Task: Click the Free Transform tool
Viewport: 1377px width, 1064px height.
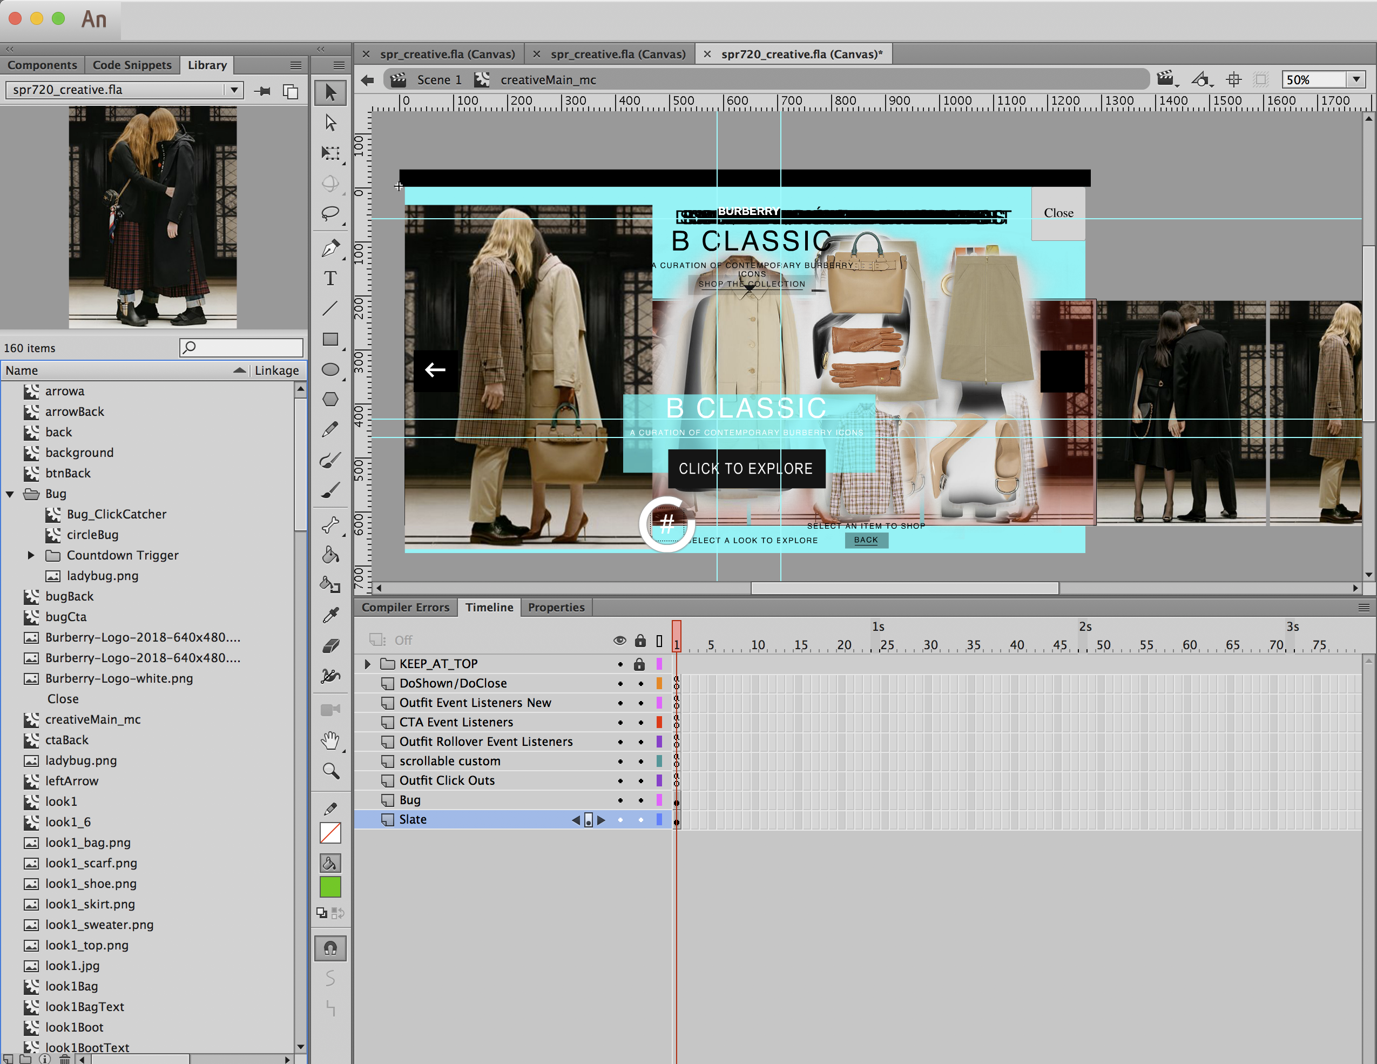Action: tap(330, 153)
